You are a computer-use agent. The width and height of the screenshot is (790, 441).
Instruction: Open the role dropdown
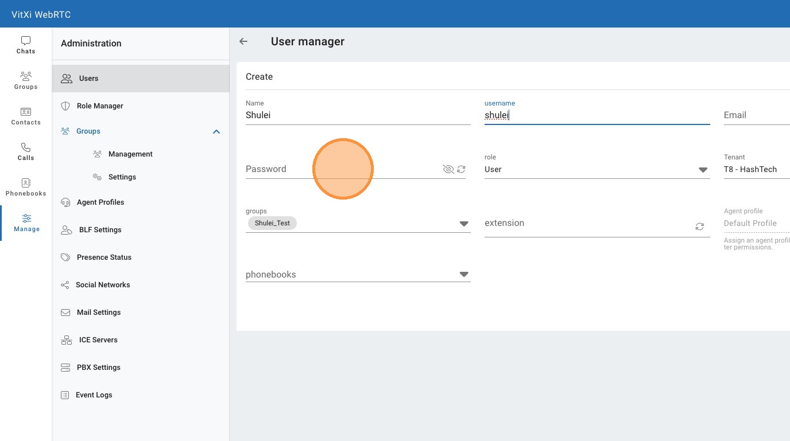703,170
